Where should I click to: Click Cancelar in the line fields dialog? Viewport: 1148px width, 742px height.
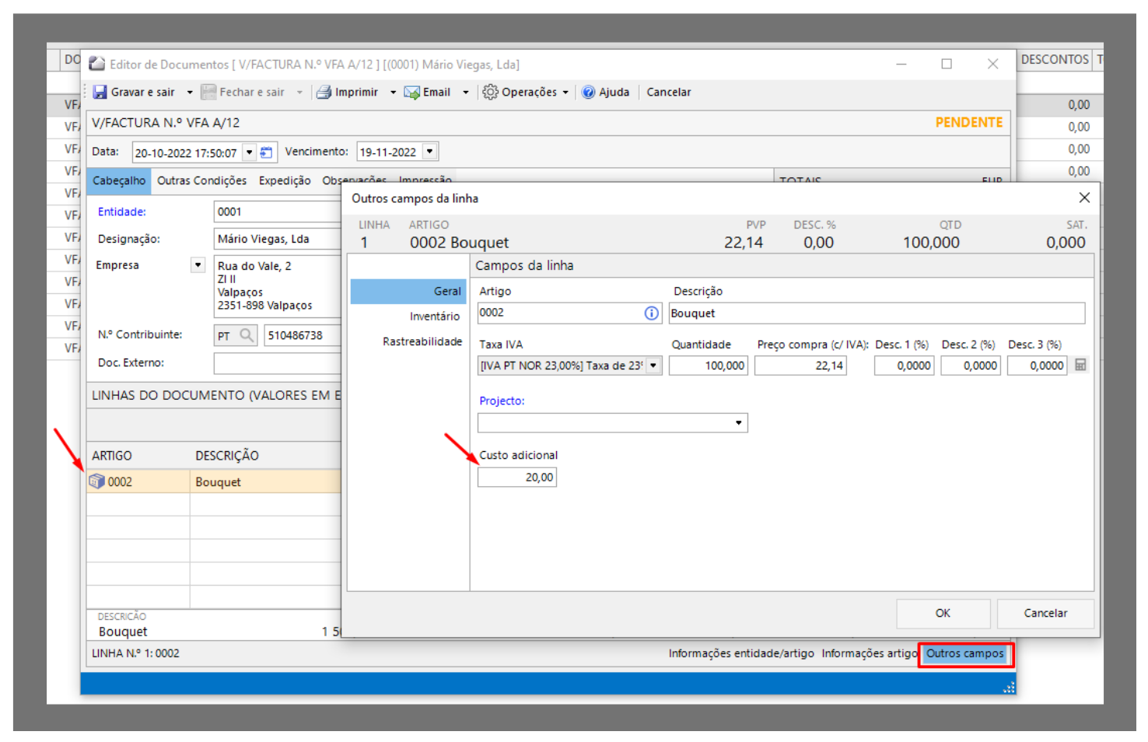(1045, 613)
